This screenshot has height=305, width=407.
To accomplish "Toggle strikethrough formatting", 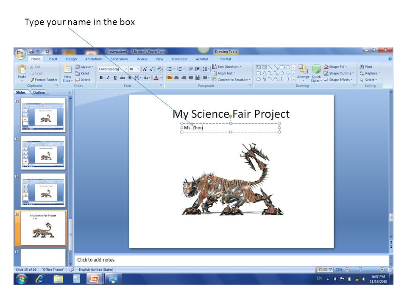I will point(122,78).
